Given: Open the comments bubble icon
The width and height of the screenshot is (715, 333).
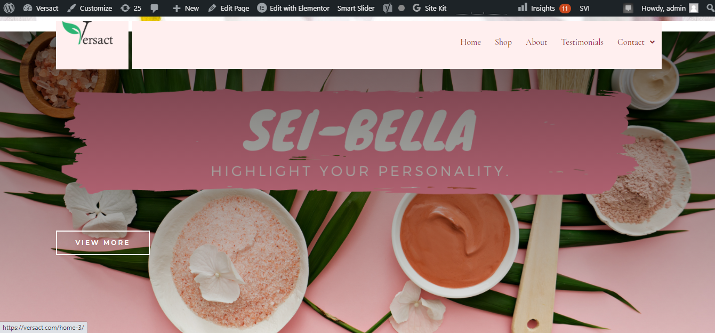Looking at the screenshot, I should click(154, 8).
